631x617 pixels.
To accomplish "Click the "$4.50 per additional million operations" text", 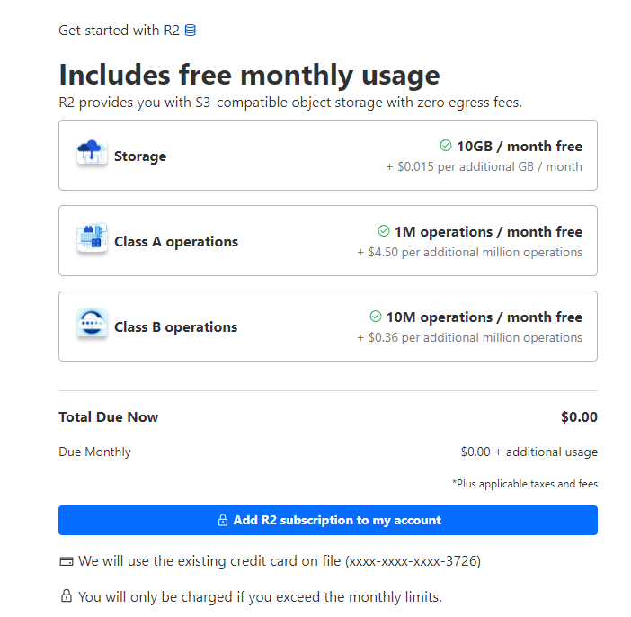I will coord(469,252).
